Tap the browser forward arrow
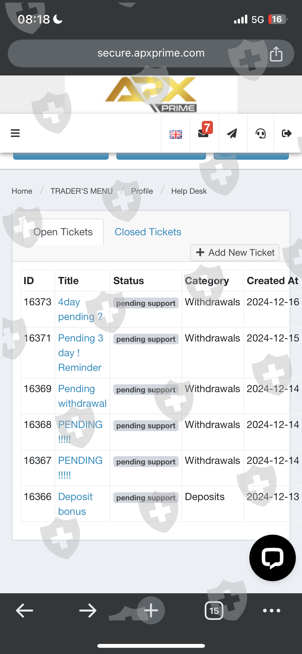302x654 pixels. (x=88, y=611)
